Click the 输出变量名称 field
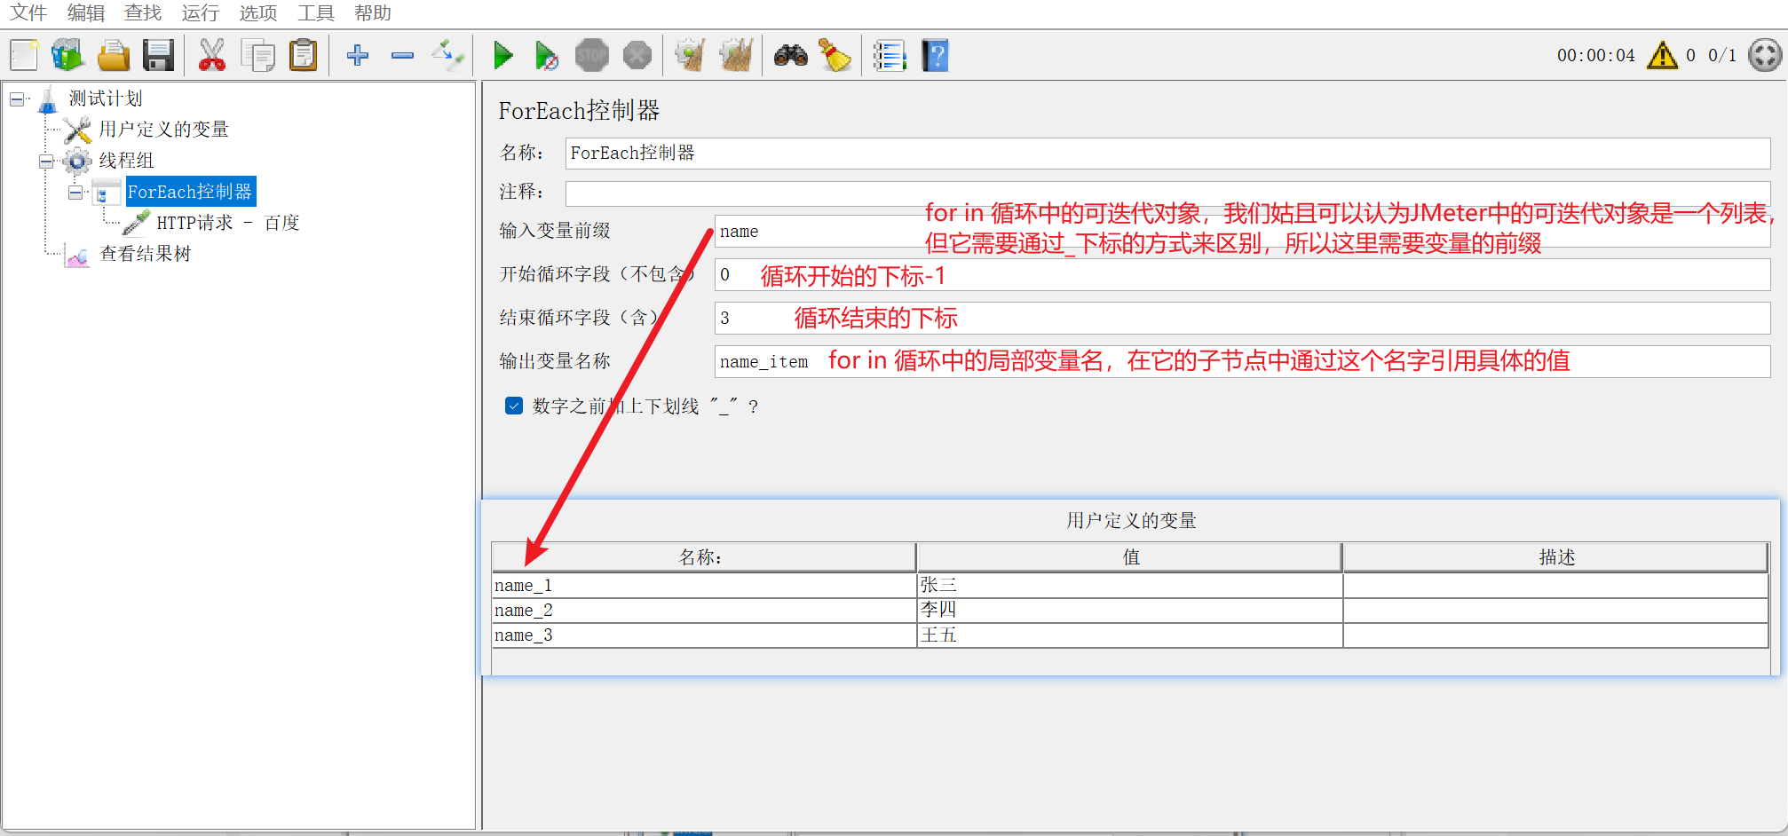This screenshot has width=1788, height=836. tap(1242, 361)
